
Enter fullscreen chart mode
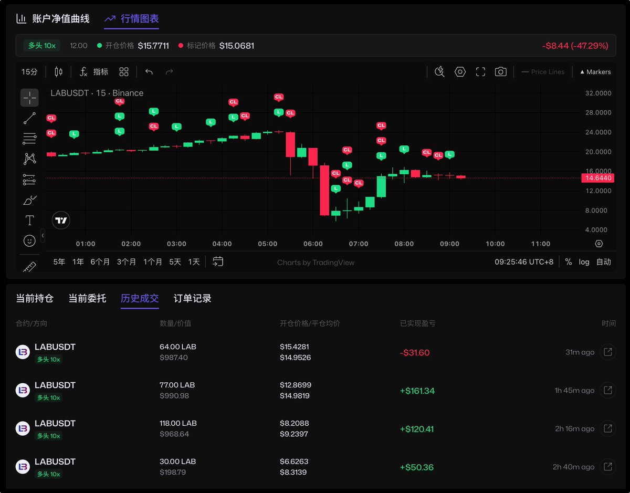pos(480,72)
